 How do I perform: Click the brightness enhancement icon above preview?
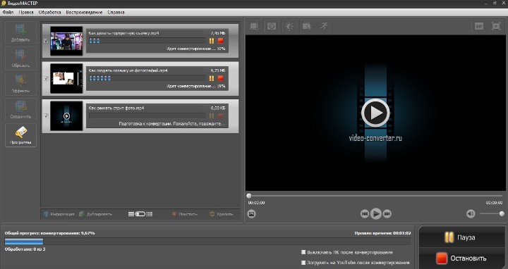pos(289,26)
